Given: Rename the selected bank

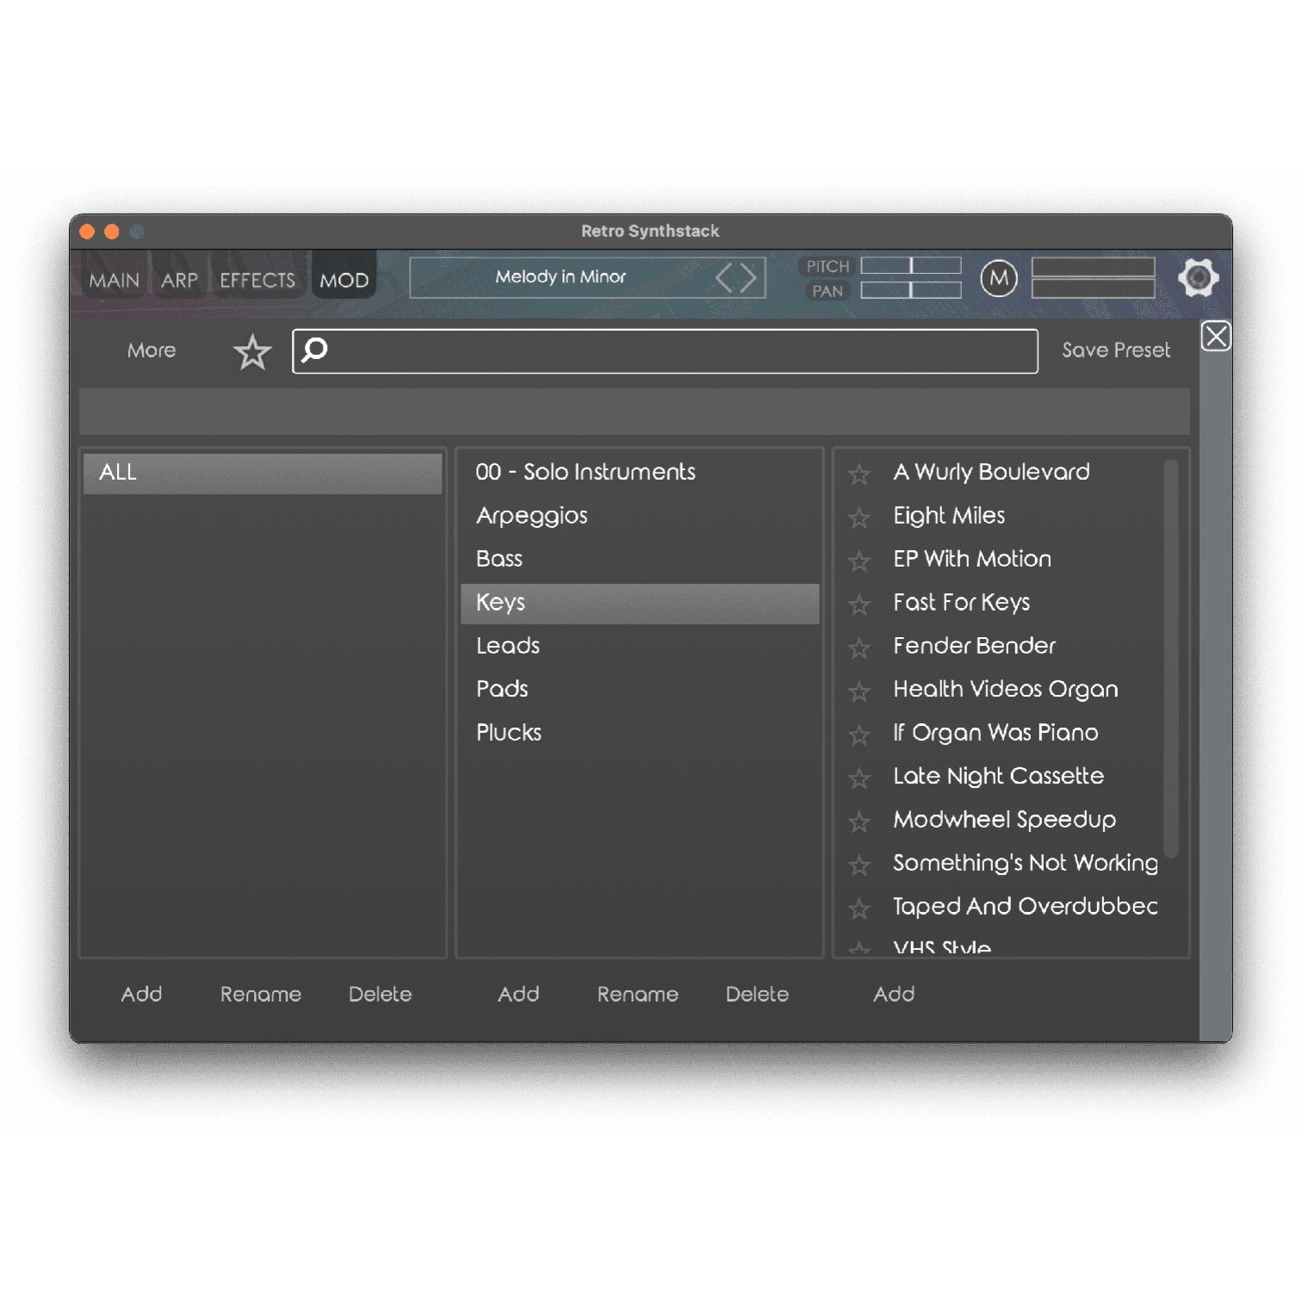Looking at the screenshot, I should 261,994.
